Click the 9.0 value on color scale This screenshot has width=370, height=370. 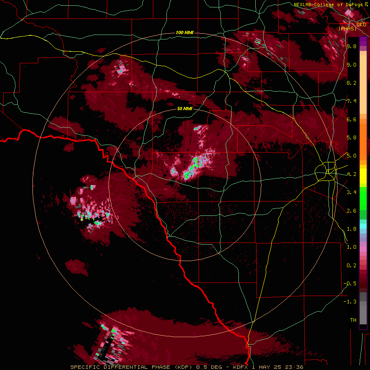point(351,65)
